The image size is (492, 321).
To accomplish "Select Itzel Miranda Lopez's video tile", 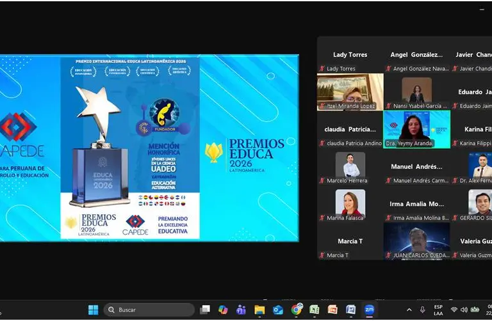I will [x=350, y=91].
